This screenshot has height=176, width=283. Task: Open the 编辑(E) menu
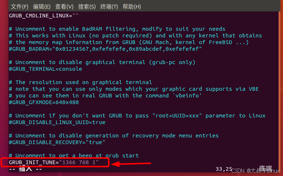(42, 7)
